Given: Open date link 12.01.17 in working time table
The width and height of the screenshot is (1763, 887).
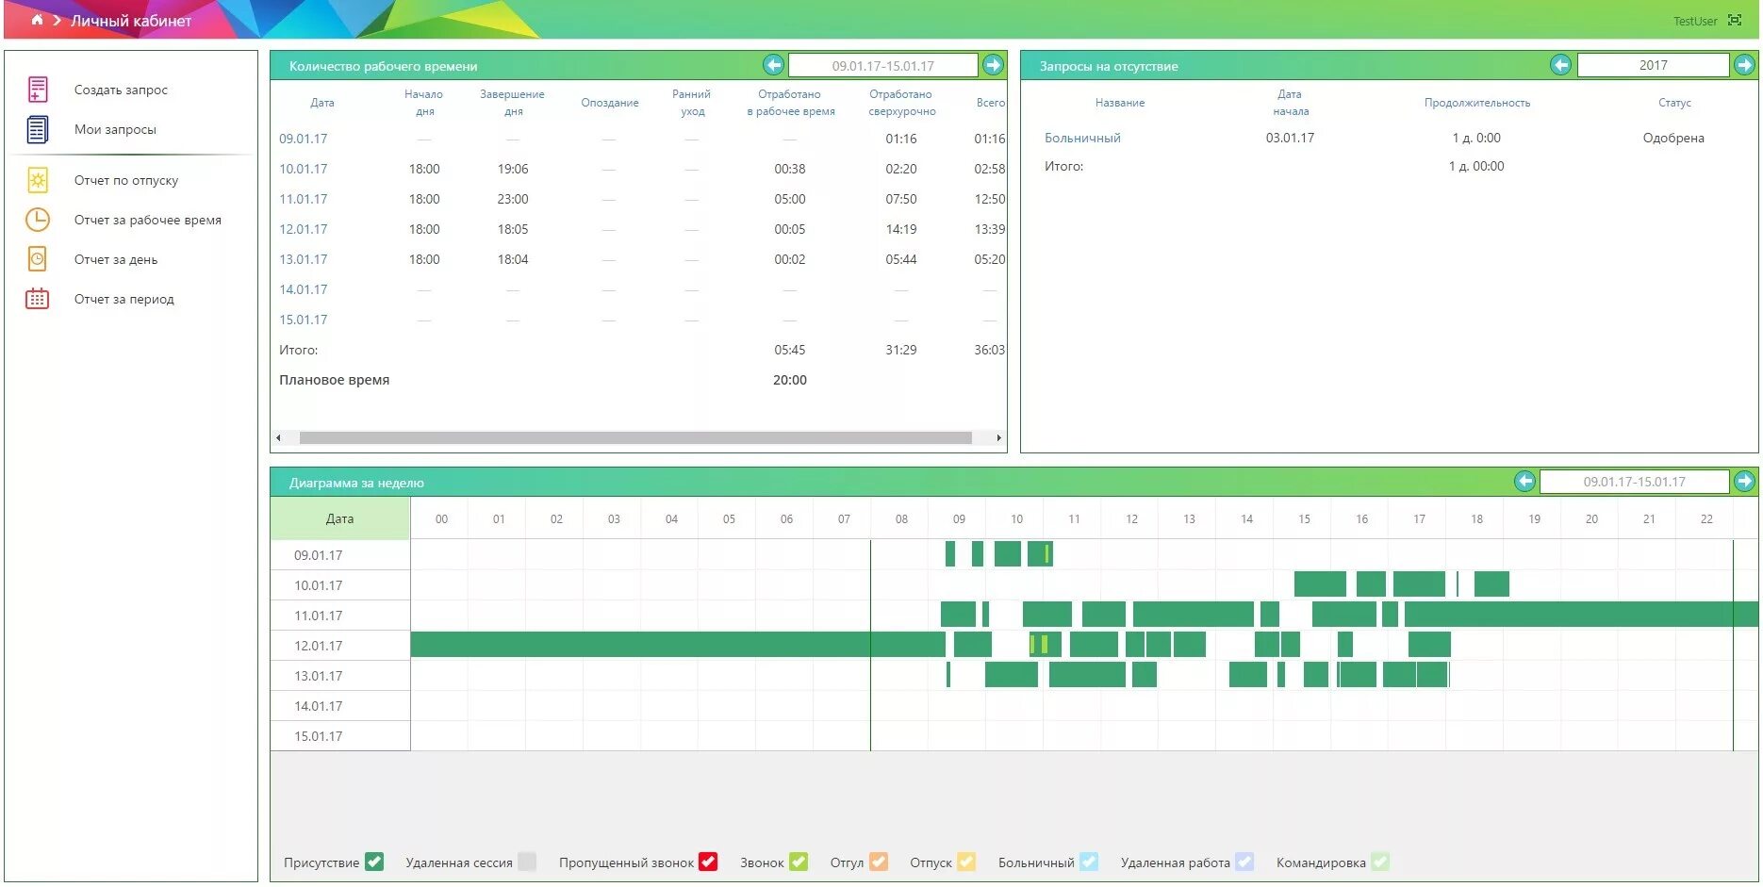Looking at the screenshot, I should [304, 229].
